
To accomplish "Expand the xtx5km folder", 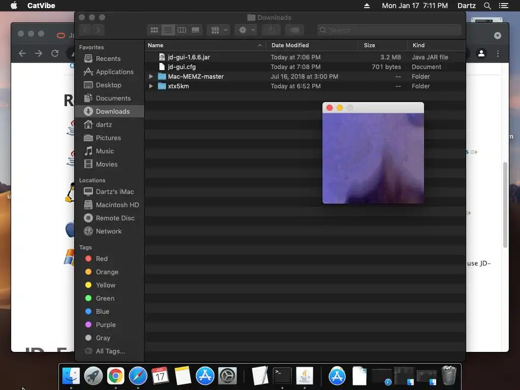I will click(x=151, y=86).
